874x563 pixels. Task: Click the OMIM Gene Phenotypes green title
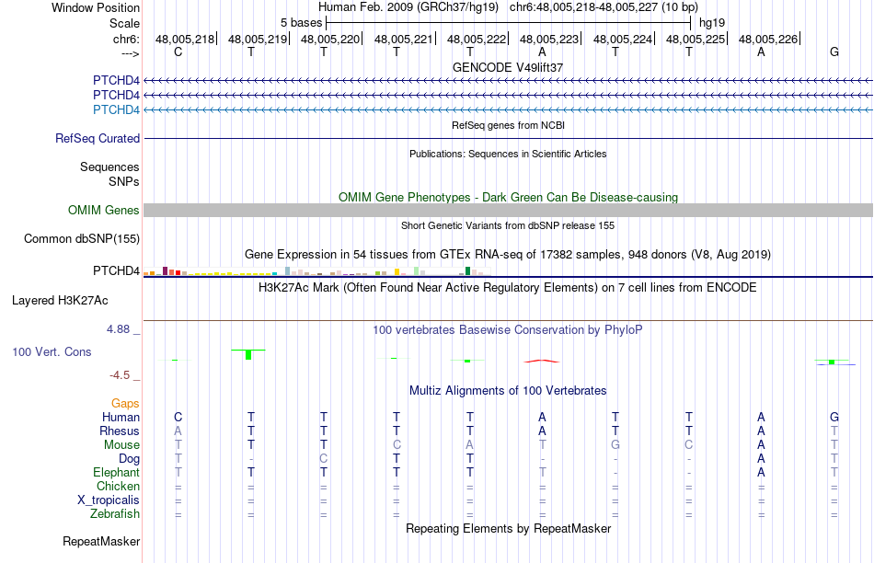pyautogui.click(x=508, y=198)
